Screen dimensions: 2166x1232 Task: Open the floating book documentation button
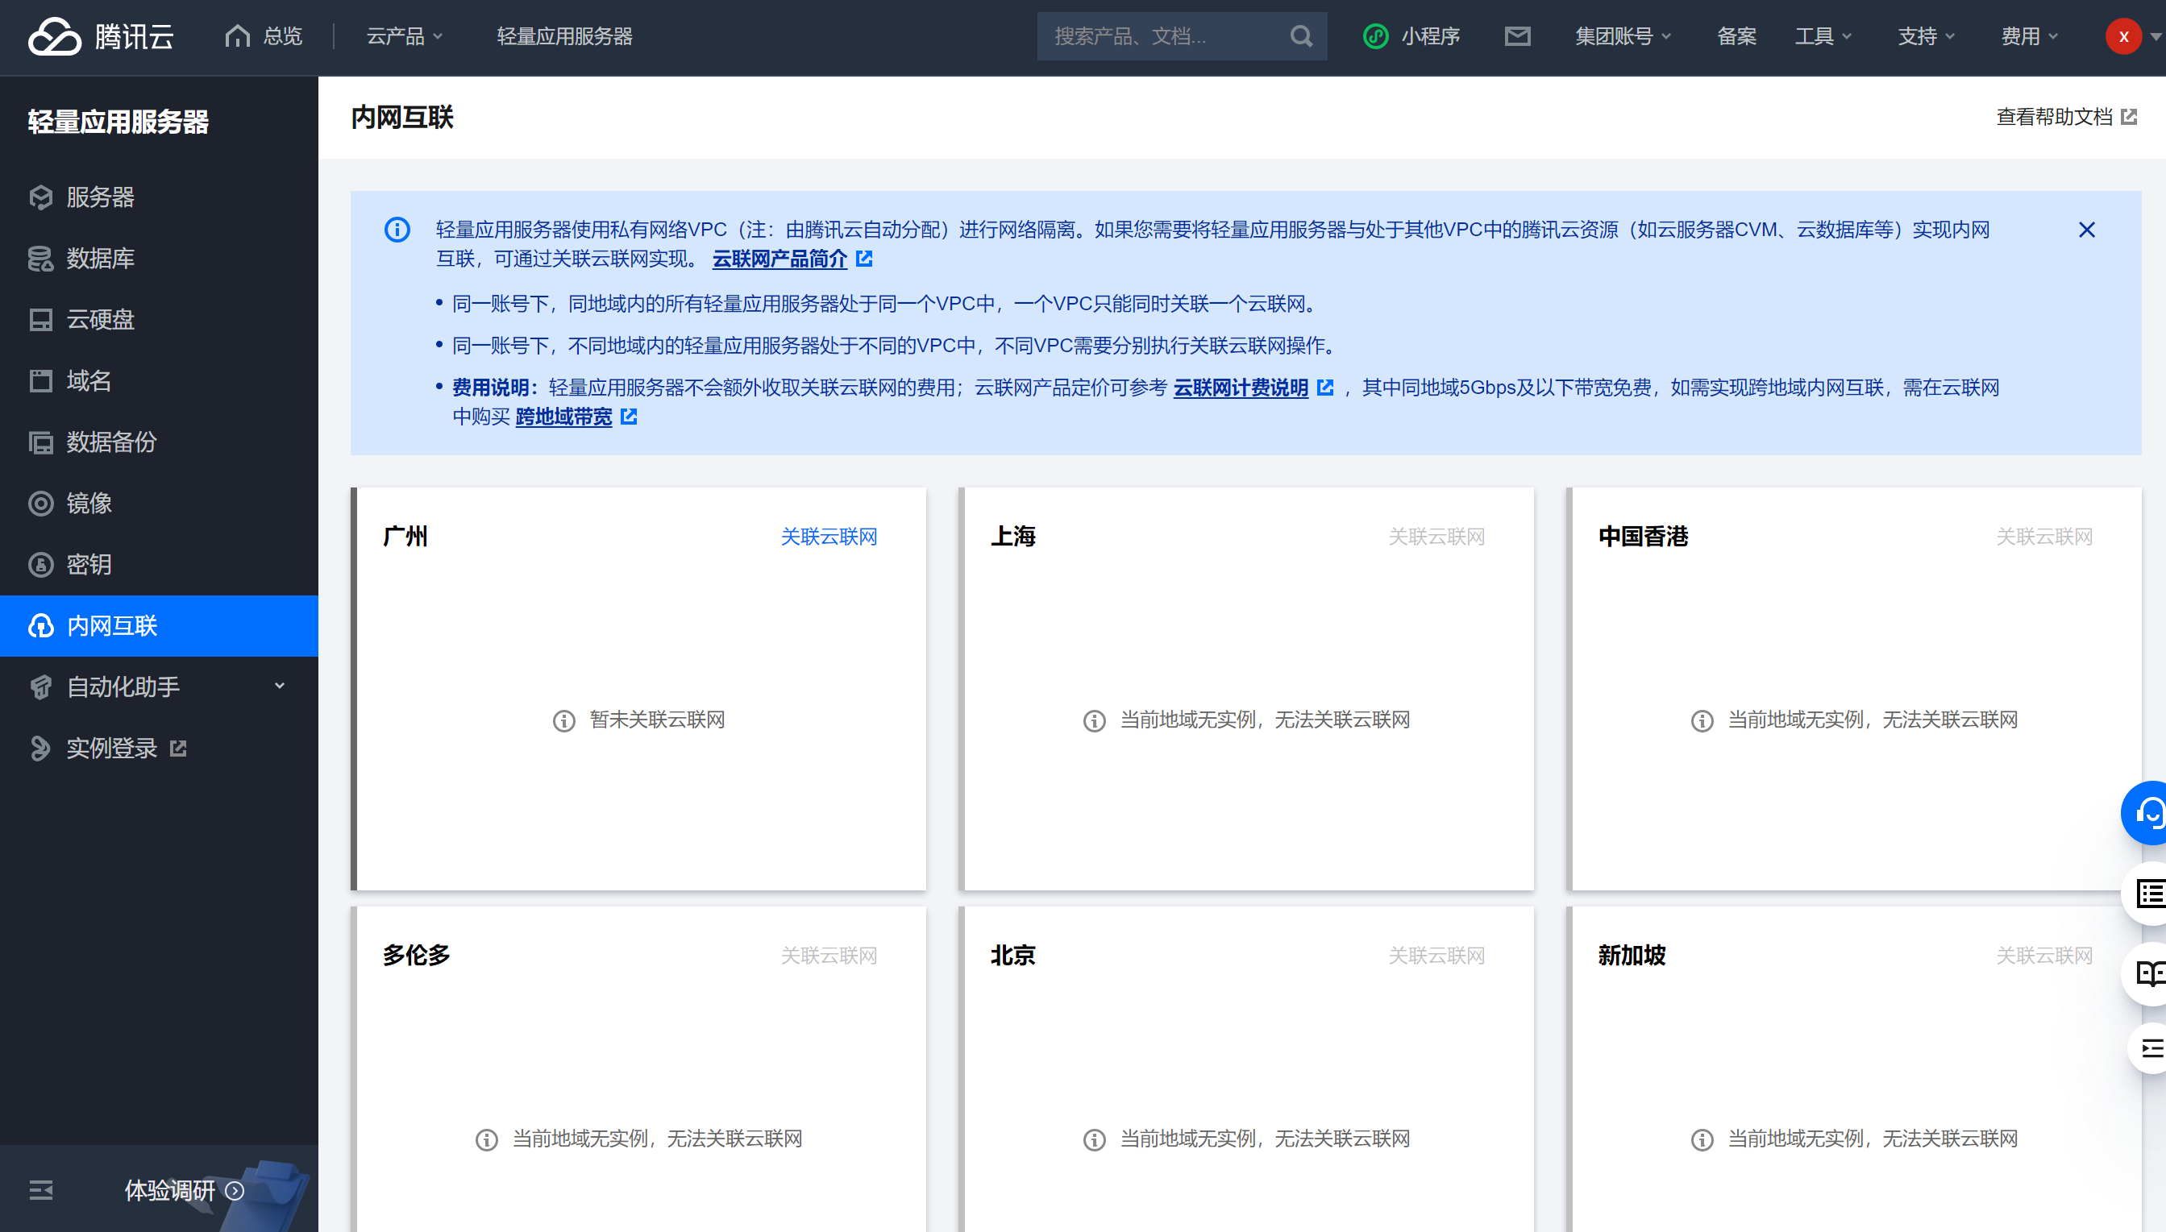click(x=2146, y=974)
